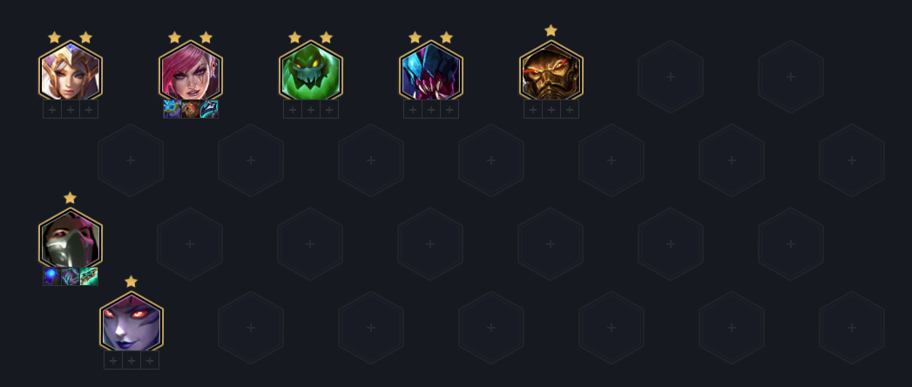Click the brown middle item under Vi
The width and height of the screenshot is (912, 387).
[x=191, y=110]
